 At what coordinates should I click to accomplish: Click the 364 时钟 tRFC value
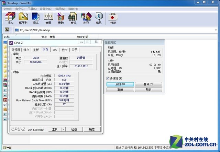click(x=64, y=100)
